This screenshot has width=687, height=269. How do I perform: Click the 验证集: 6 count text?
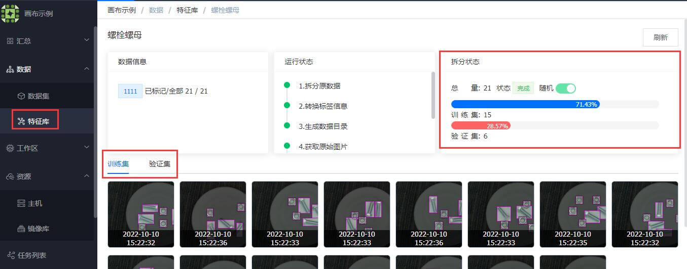coord(469,136)
